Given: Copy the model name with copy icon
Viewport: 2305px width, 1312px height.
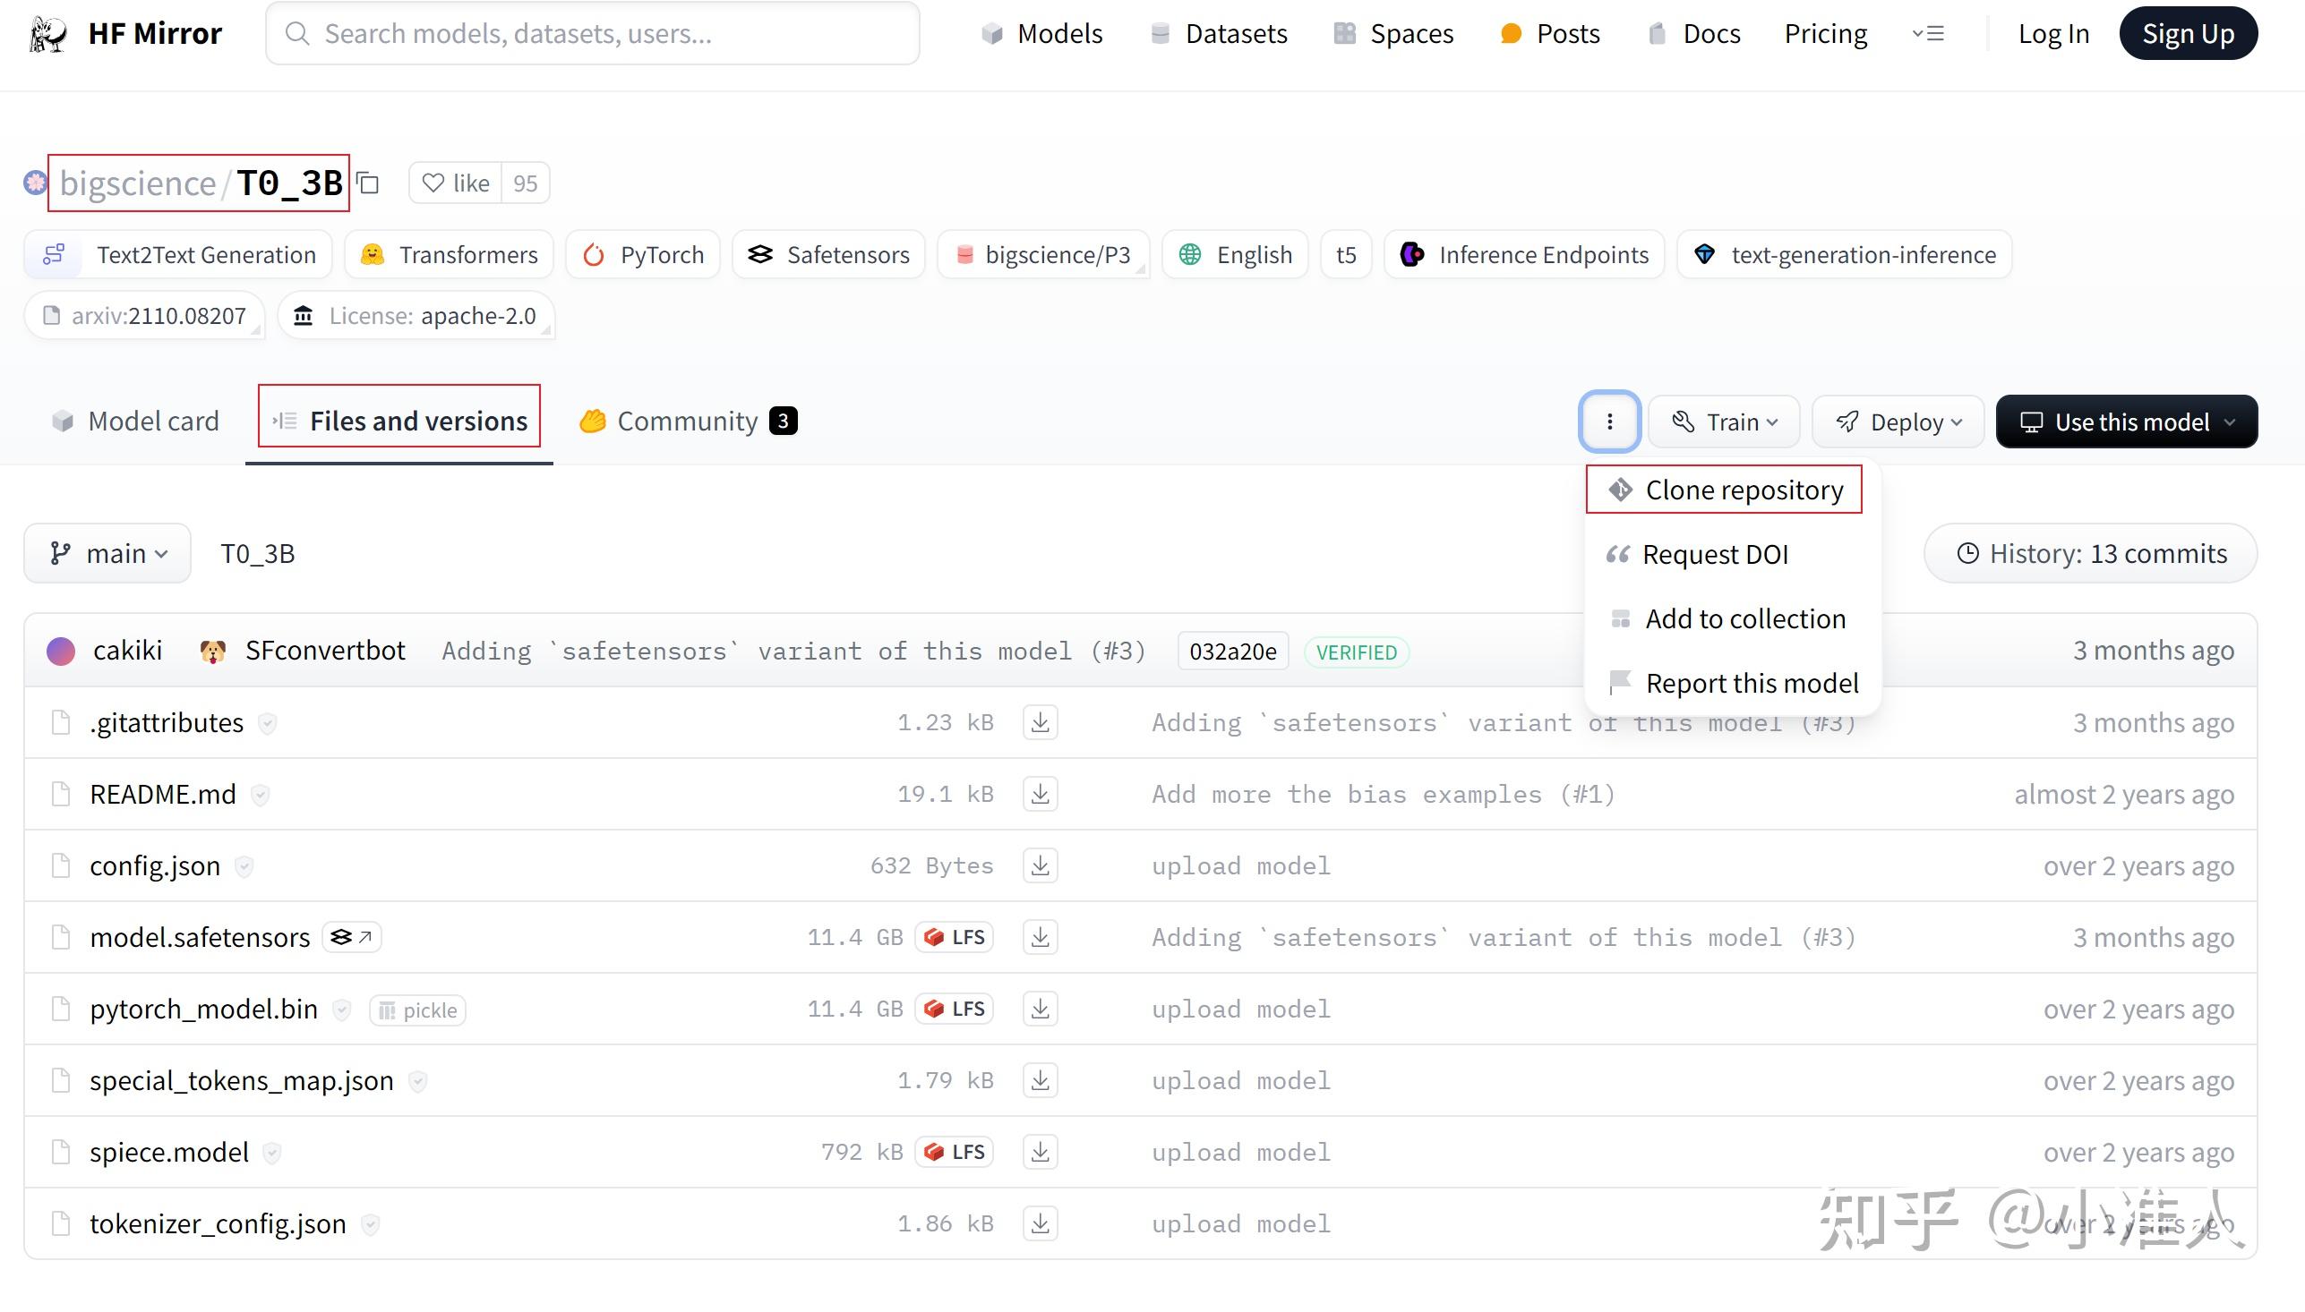Looking at the screenshot, I should click(x=368, y=183).
